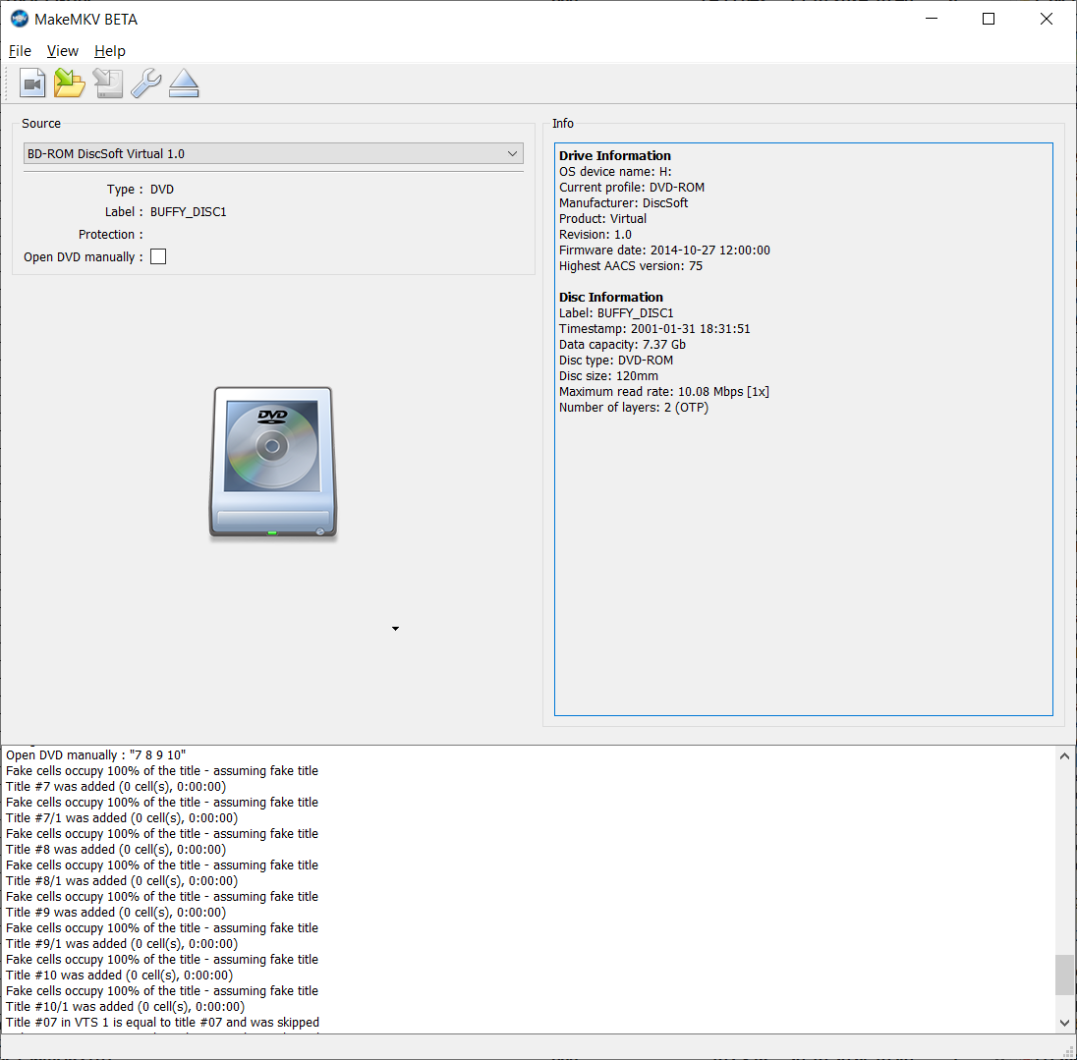
Task: Enable the Open DVD manually checkbox
Action: (158, 256)
